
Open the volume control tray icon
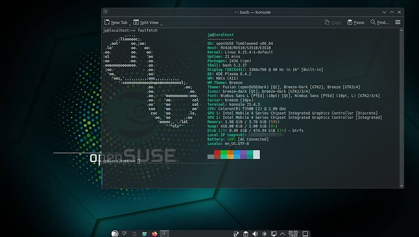tap(255, 234)
